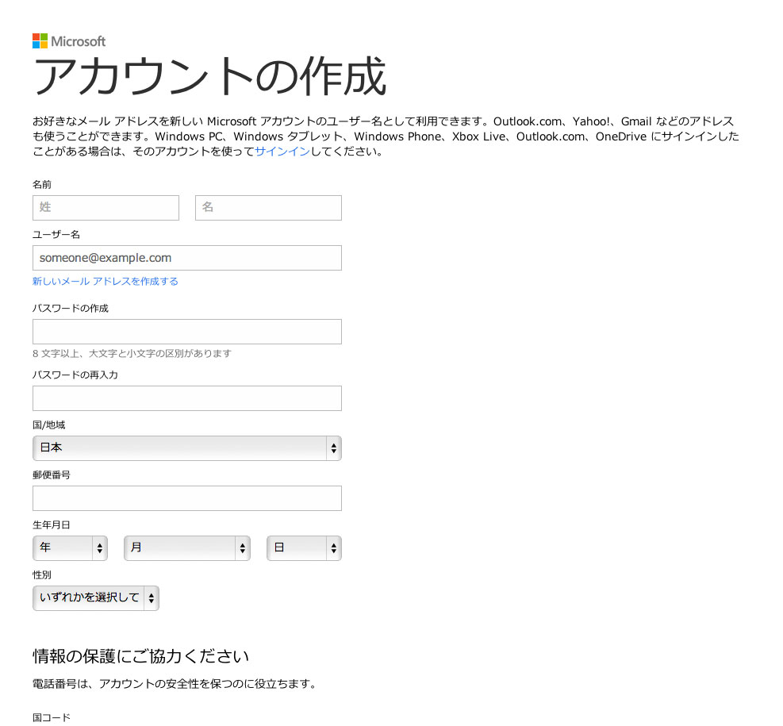Open 新しいメール アドレスを作成する link
Image resolution: width=783 pixels, height=726 pixels.
106,281
